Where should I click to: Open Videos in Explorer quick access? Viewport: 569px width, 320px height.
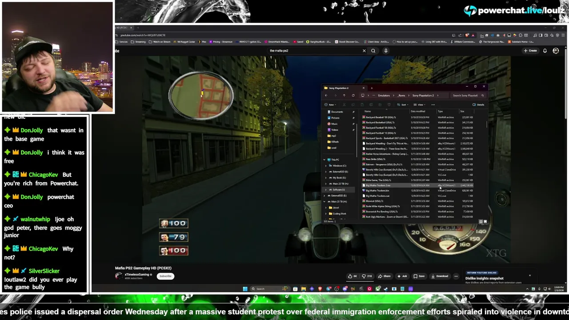click(334, 130)
